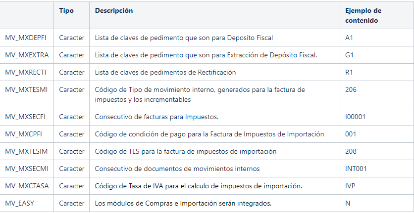Select the MV_MXCPFI parameter name

coord(23,134)
